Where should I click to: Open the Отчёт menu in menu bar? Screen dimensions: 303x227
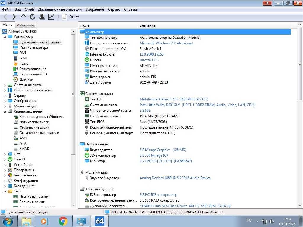pos(29,9)
